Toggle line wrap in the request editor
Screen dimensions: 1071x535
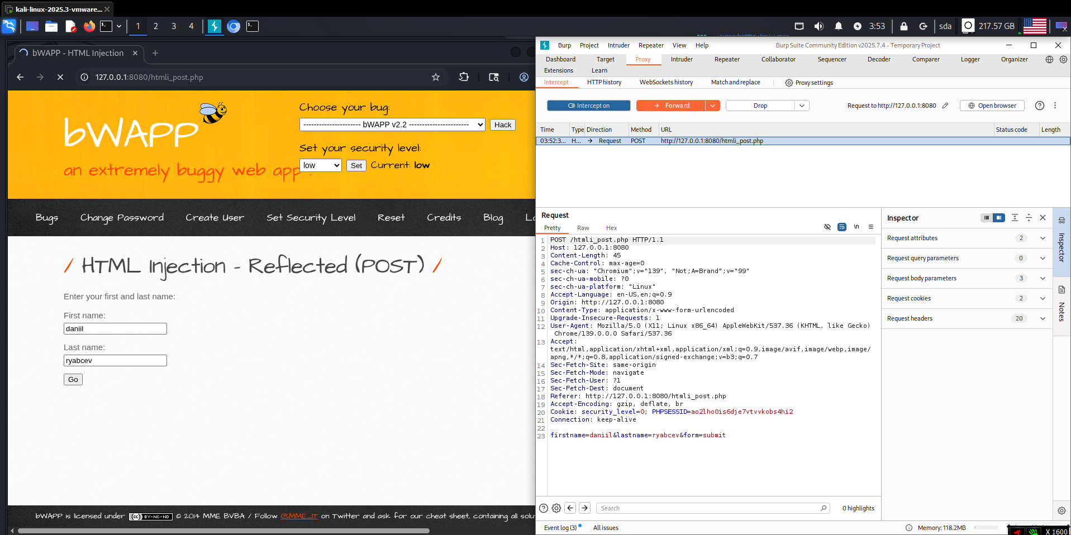pos(841,227)
